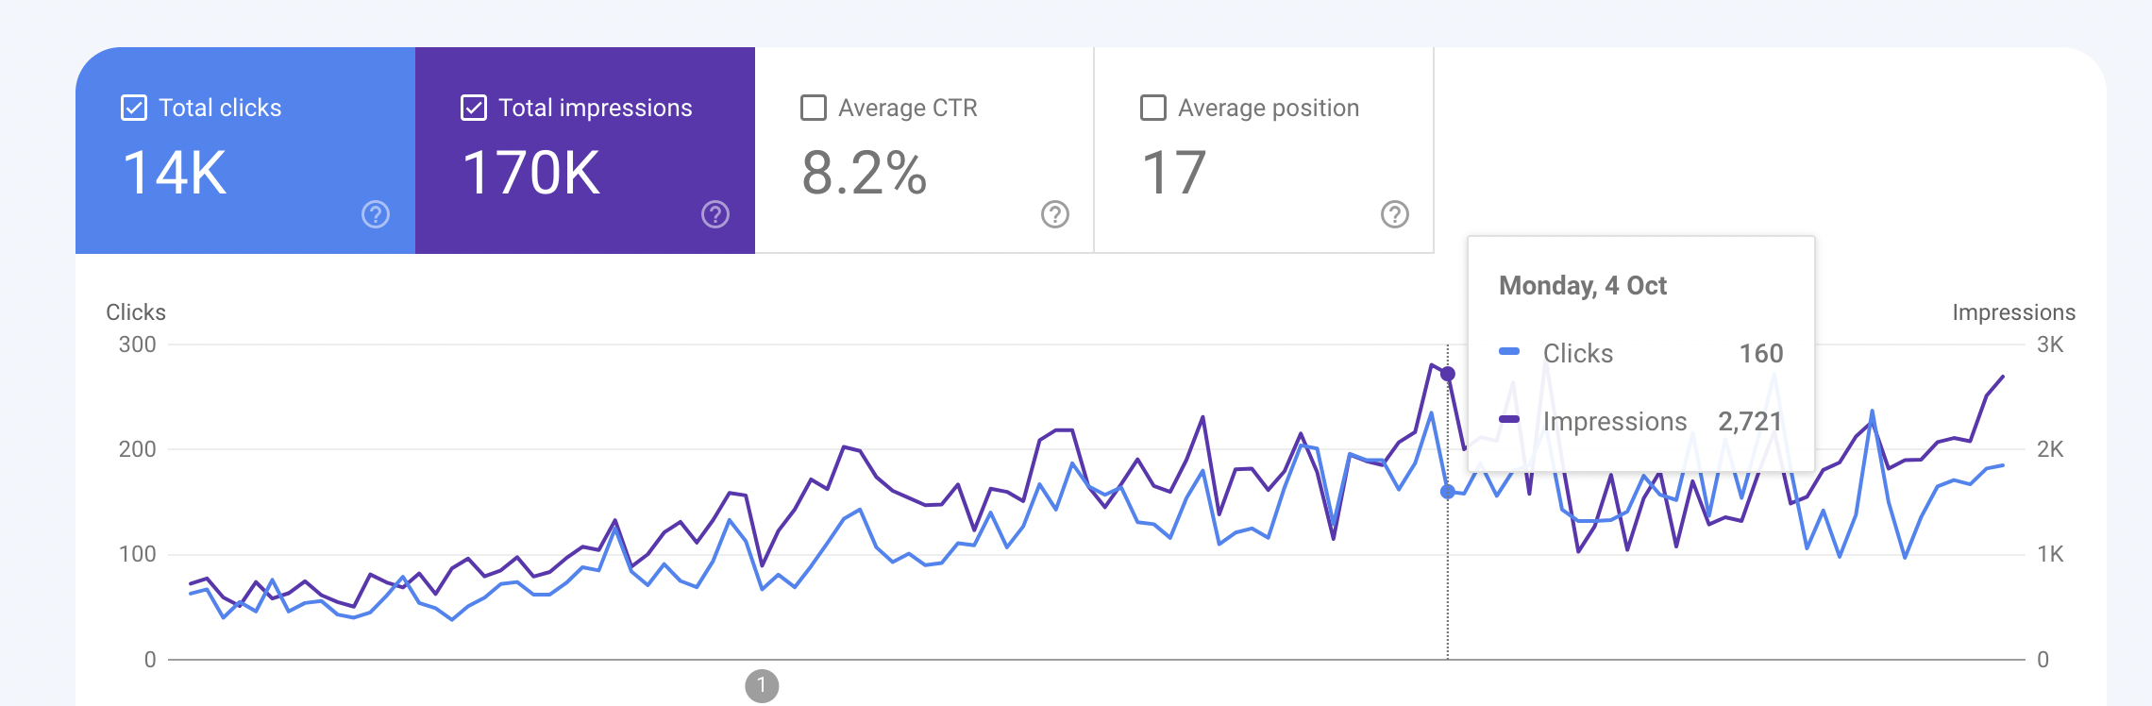The image size is (2152, 706).
Task: Click the Impressions axis title on right
Action: [2013, 312]
